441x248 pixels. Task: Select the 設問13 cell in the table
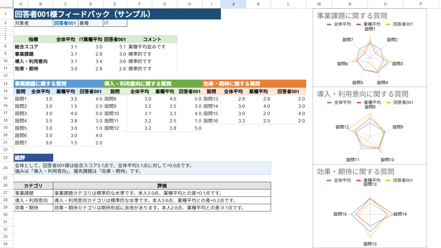click(x=212, y=99)
